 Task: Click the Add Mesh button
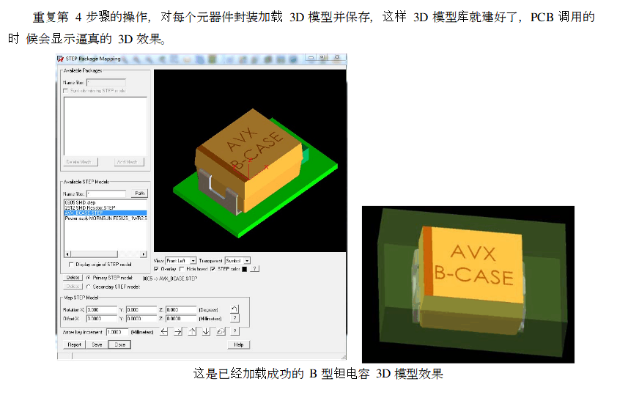(x=129, y=162)
